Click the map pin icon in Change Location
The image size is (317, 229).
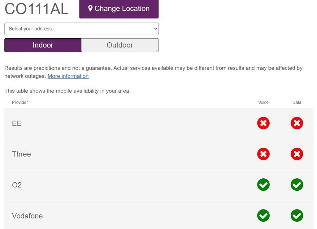[90, 8]
